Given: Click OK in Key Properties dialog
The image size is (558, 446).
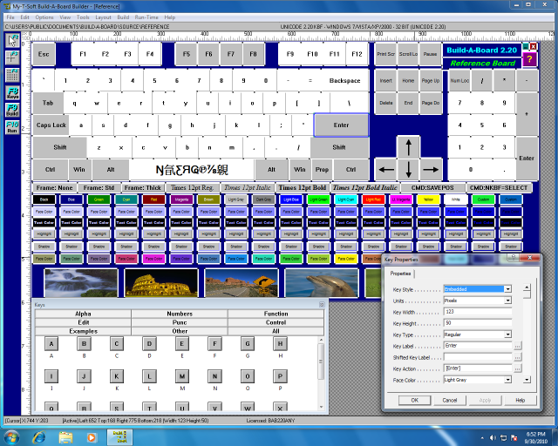Looking at the screenshot, I should (414, 400).
